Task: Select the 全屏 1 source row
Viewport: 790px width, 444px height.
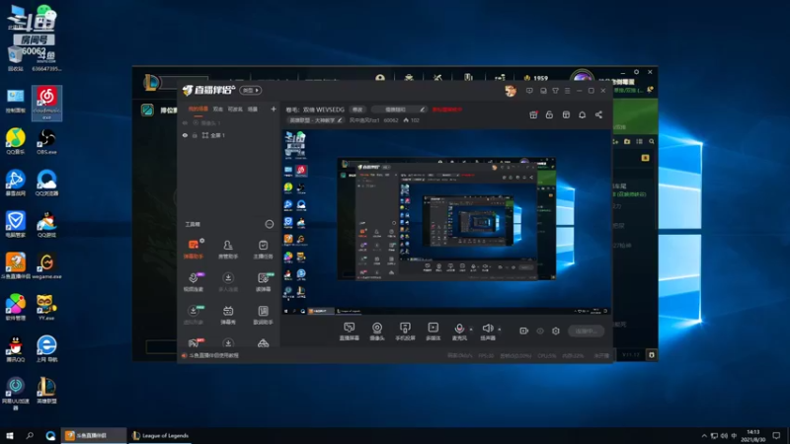Action: [229, 135]
